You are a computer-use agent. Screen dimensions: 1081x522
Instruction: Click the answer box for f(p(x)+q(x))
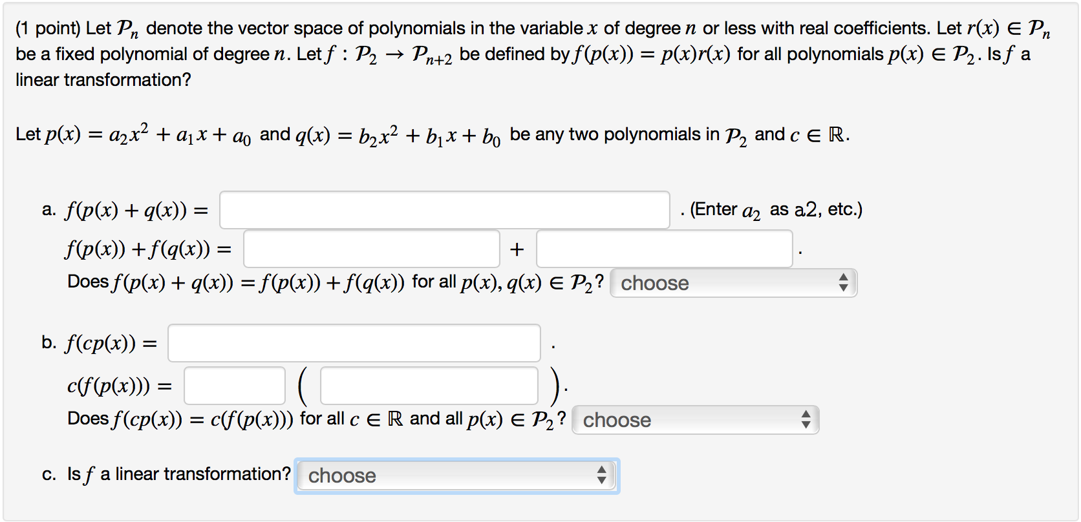click(x=444, y=209)
